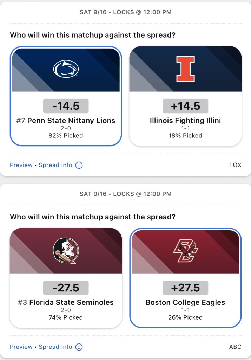
Task: Open Spread Info for Florida State matchup
Action: click(x=55, y=347)
